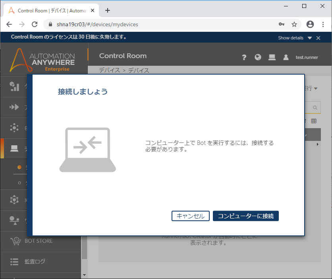Image resolution: width=332 pixels, height=279 pixels.
Task: Select the Devices laptop sidebar icon
Action: [x=14, y=148]
